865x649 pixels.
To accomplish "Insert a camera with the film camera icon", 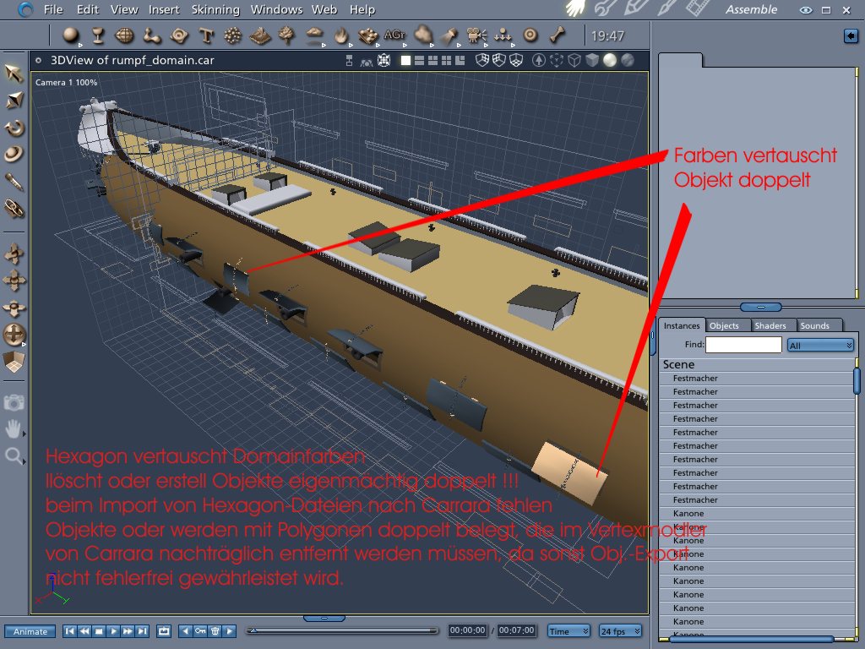I will point(476,35).
